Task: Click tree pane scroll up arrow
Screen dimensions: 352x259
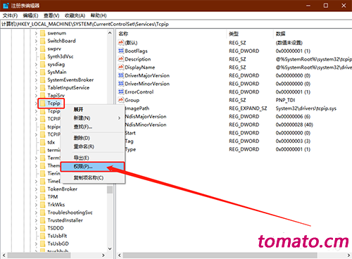Action: coord(110,33)
